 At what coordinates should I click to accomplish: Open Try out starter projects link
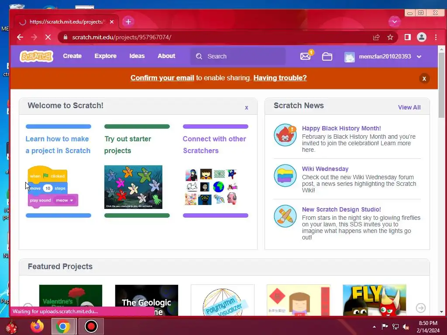[x=127, y=145]
